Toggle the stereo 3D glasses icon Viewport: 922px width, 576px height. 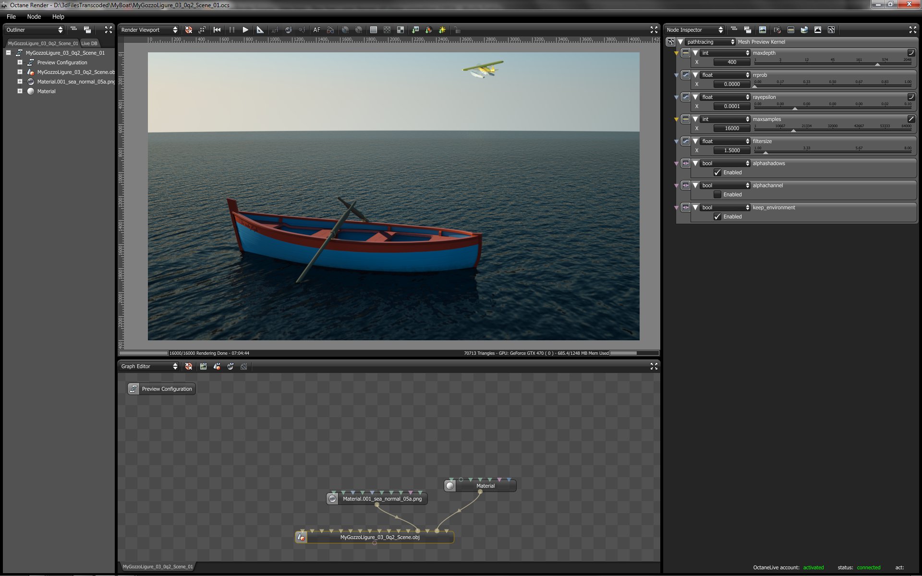[x=330, y=30]
